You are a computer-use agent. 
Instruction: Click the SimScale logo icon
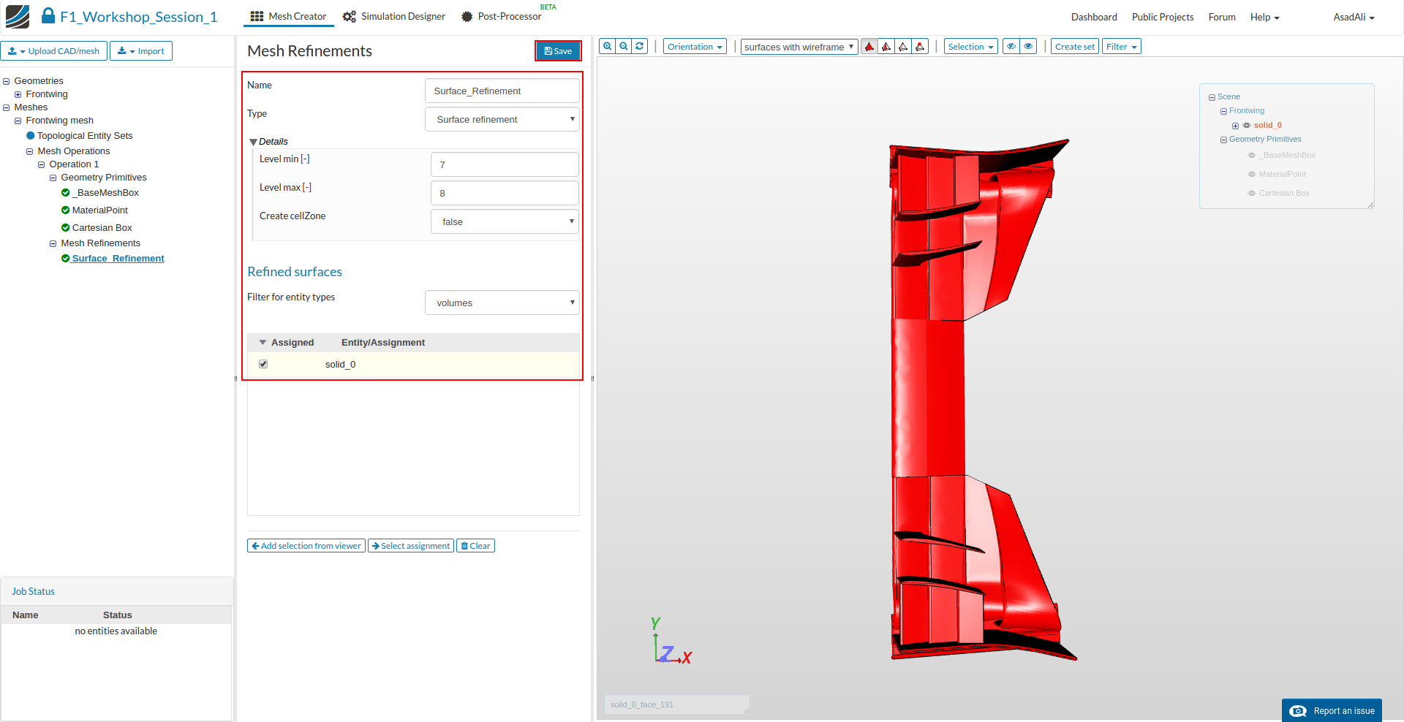(x=18, y=16)
